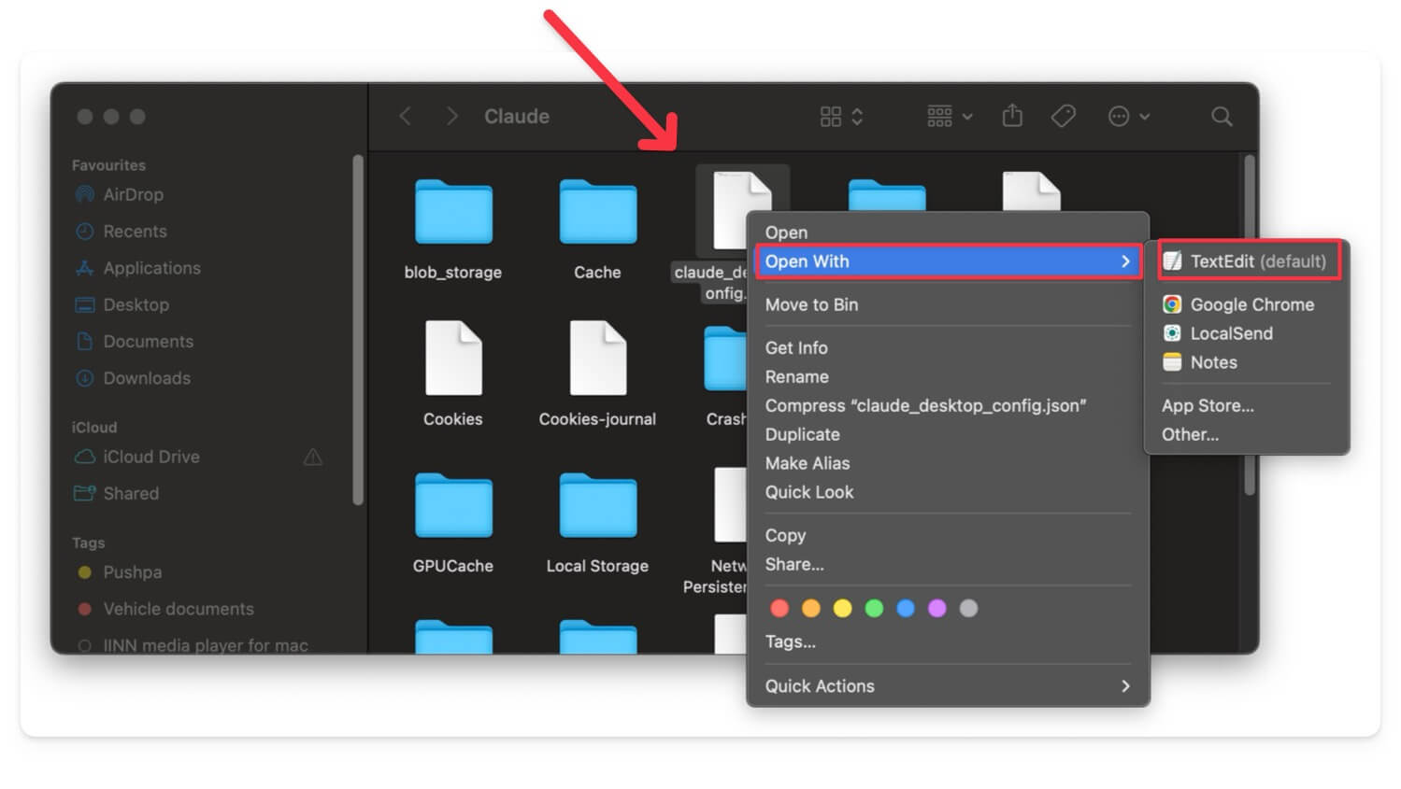1401x789 pixels.
Task: Open the More actions ellipsis dropdown
Action: point(1128,117)
